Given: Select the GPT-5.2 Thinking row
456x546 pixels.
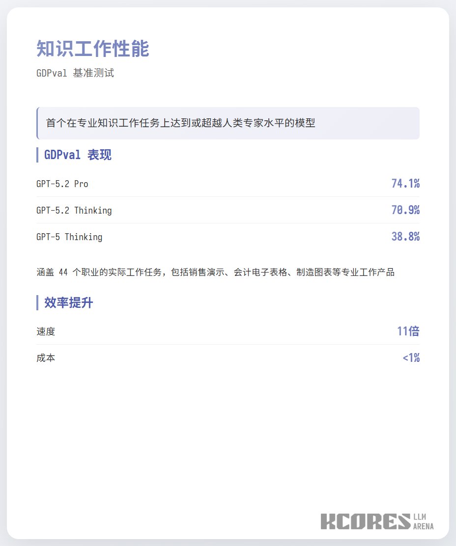Looking at the screenshot, I should (228, 210).
